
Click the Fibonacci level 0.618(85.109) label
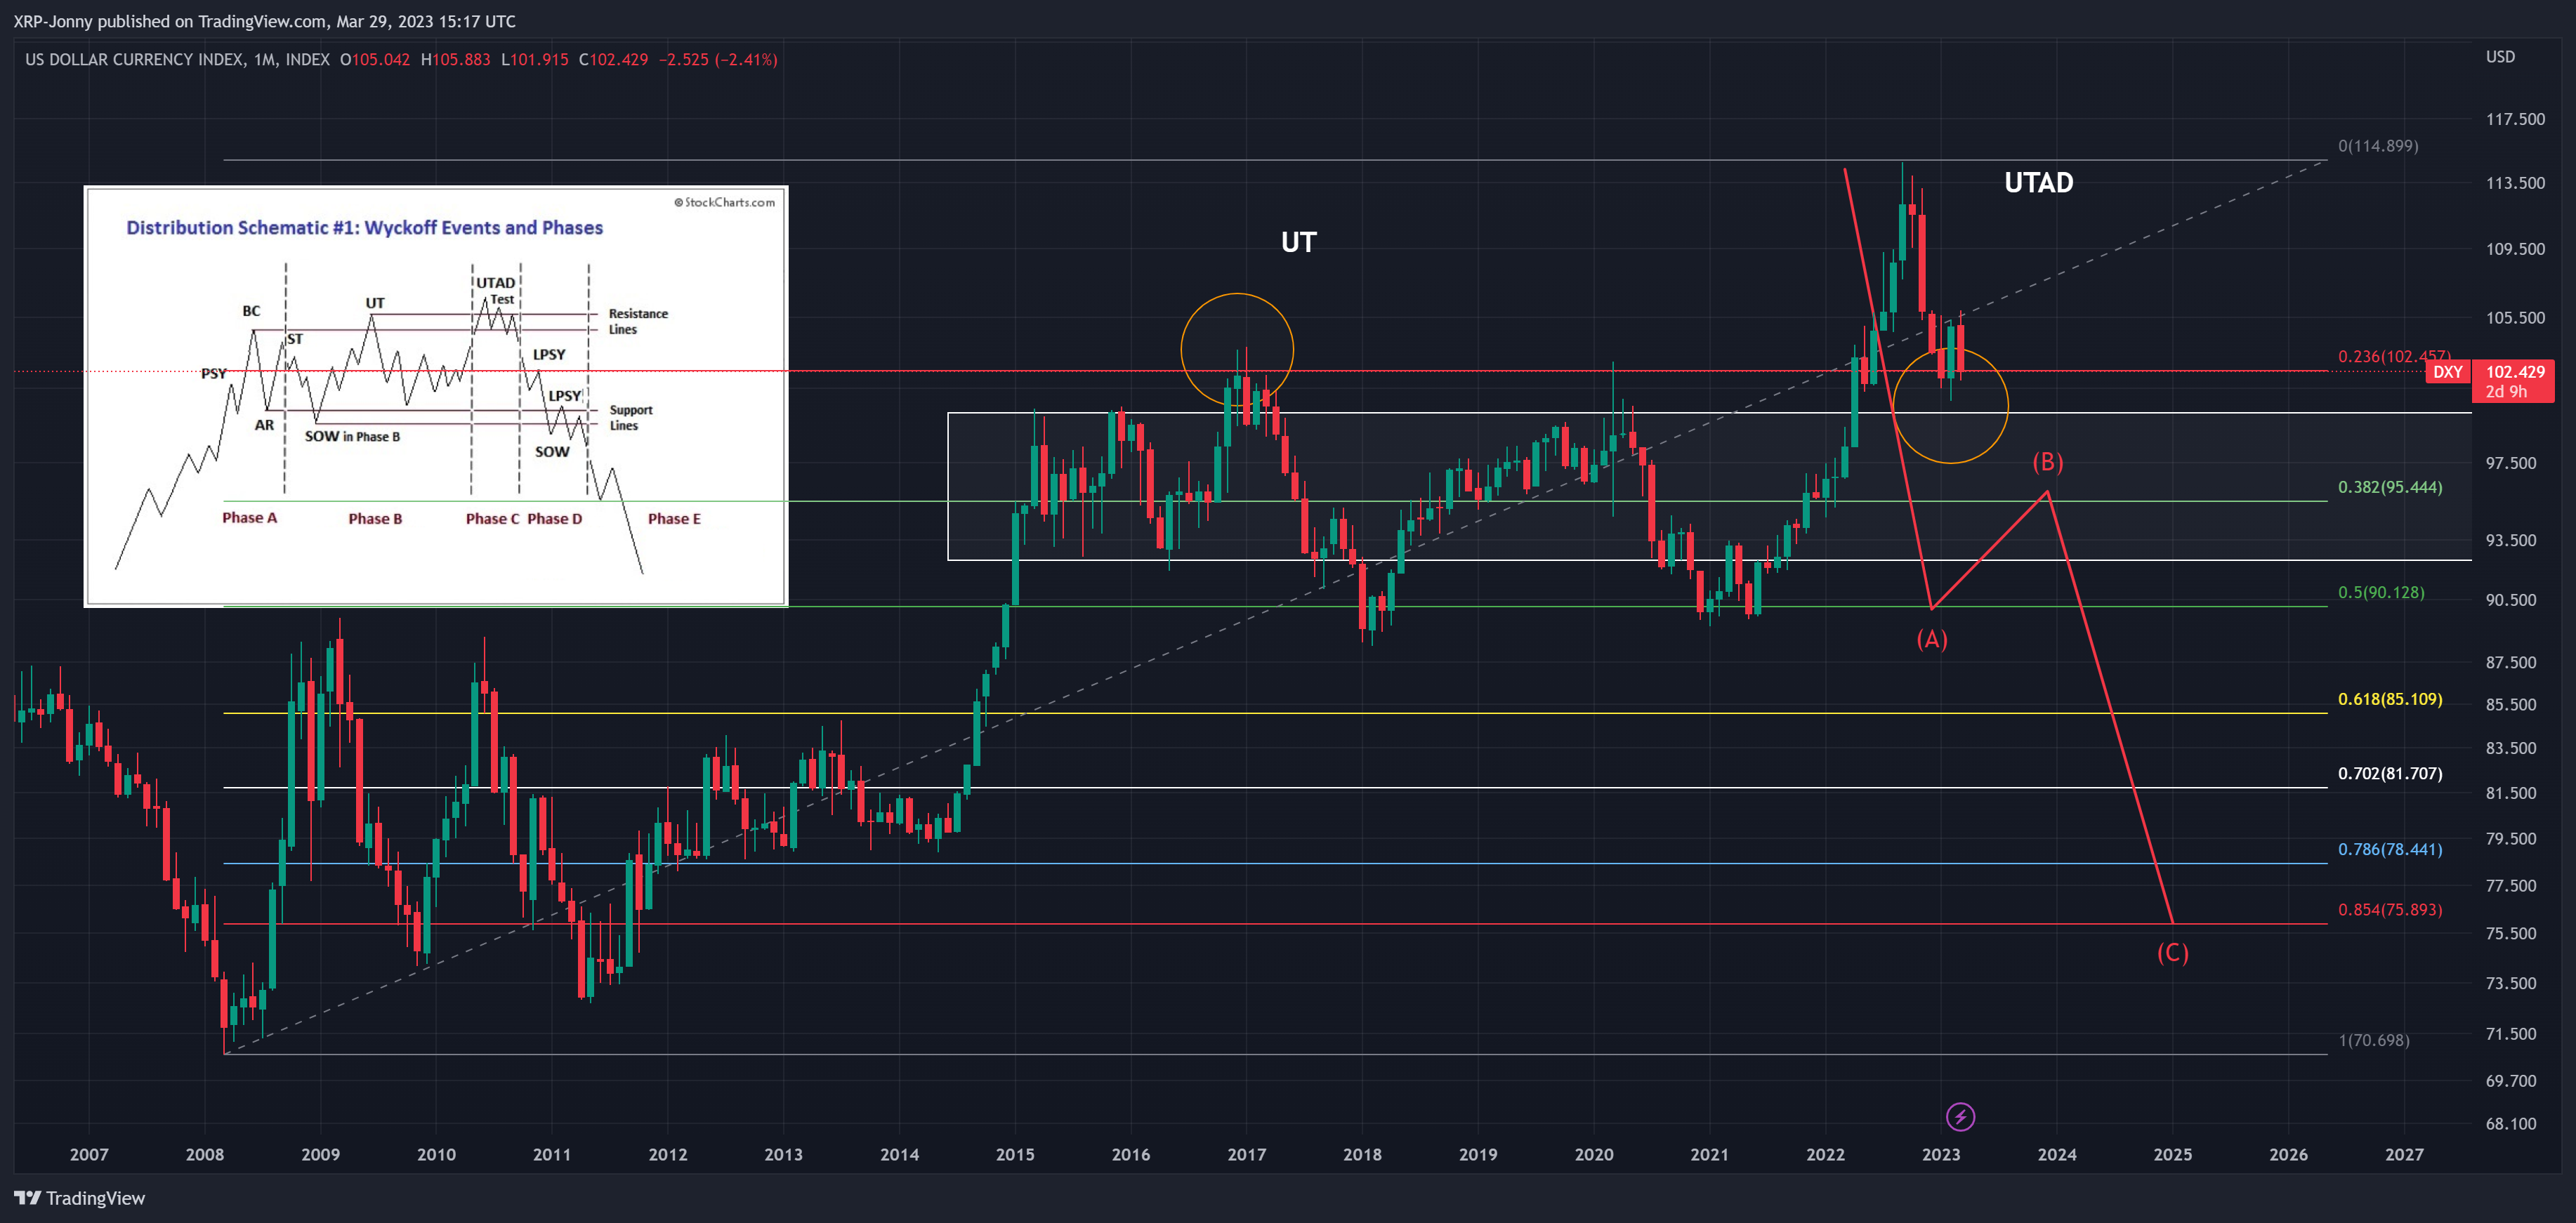point(2389,699)
